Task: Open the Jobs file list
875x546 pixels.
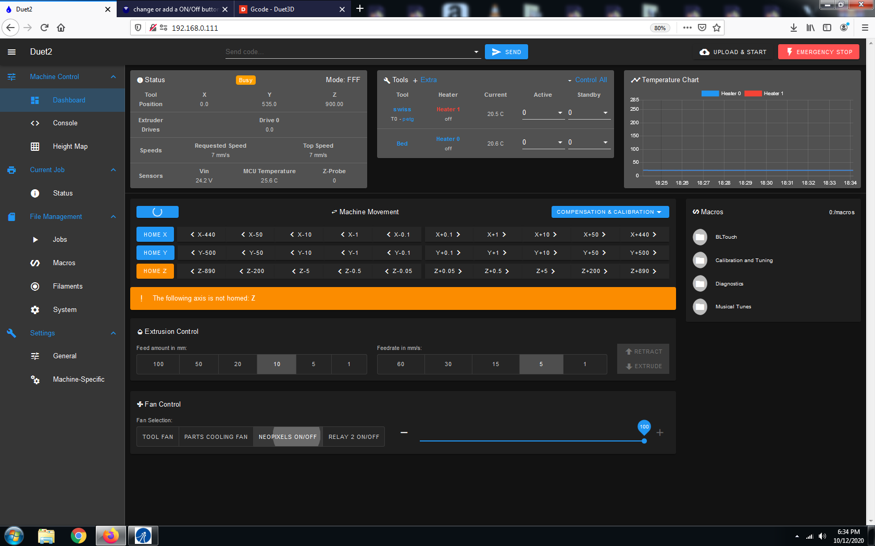Action: 63,240
